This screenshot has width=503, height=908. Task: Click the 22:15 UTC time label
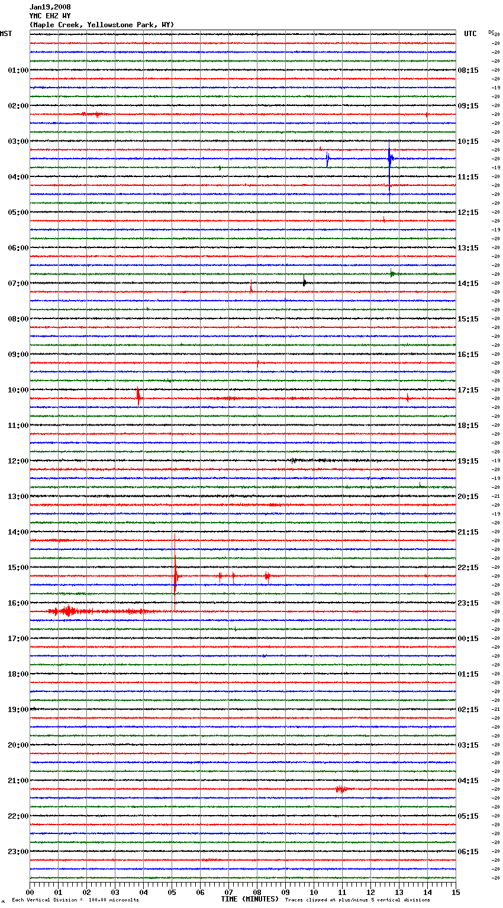[468, 568]
